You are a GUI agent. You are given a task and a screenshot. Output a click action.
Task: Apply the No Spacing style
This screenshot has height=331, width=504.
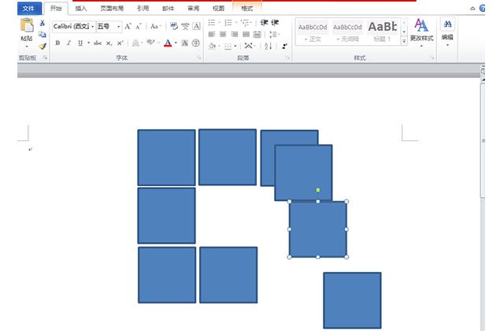click(347, 32)
